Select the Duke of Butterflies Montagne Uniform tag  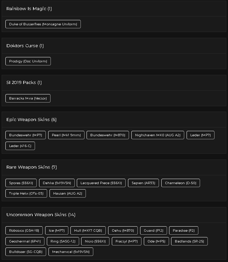tap(43, 24)
